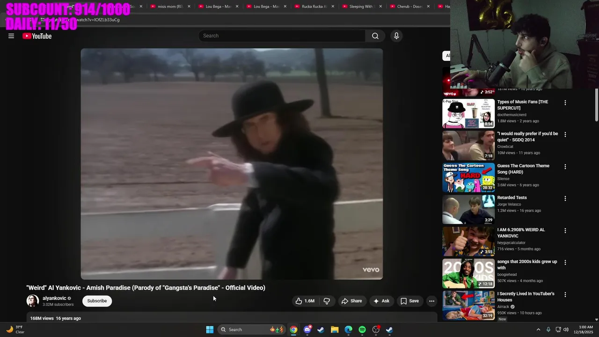Open volume control in system tray

566,330
